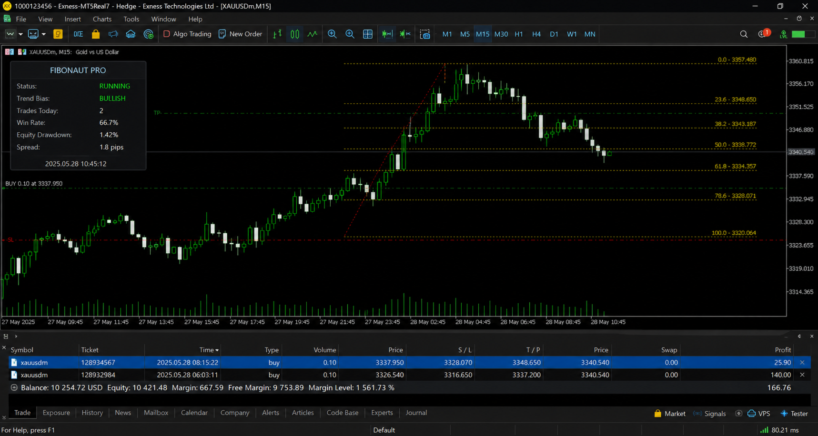The width and height of the screenshot is (818, 436).
Task: Open the Charts menu
Action: [x=102, y=19]
